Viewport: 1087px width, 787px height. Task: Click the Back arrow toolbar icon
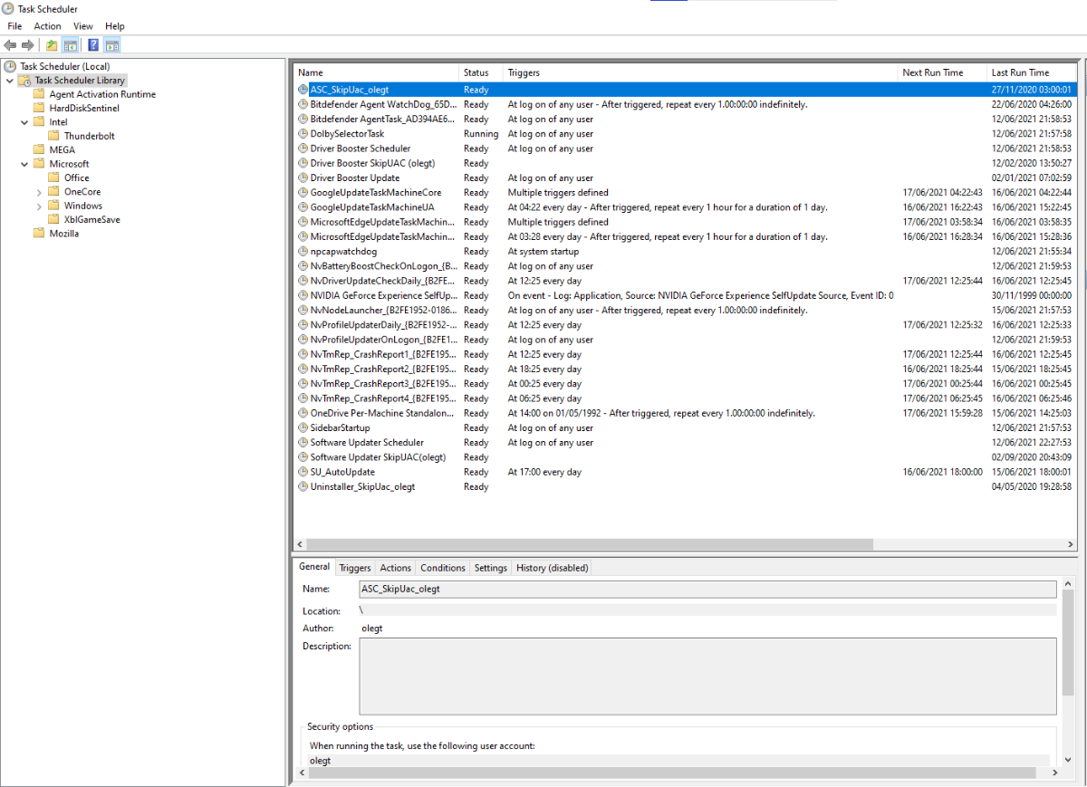[x=10, y=45]
